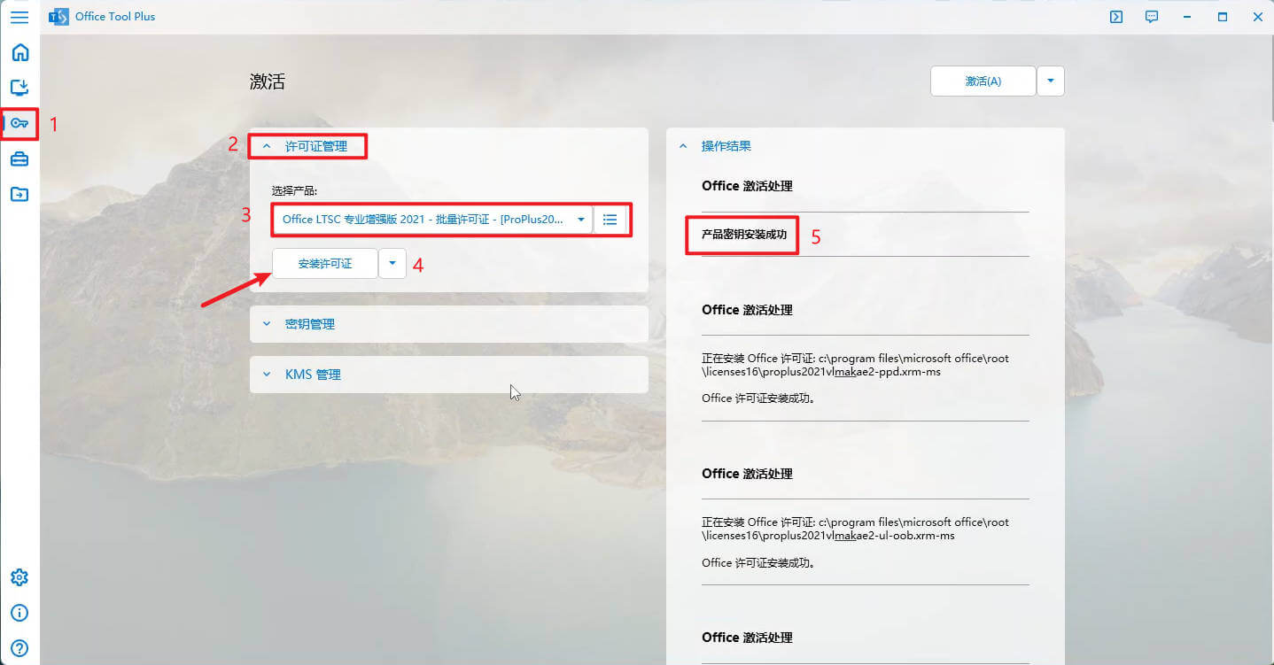Open the About info icon
This screenshot has width=1274, height=665.
click(19, 613)
